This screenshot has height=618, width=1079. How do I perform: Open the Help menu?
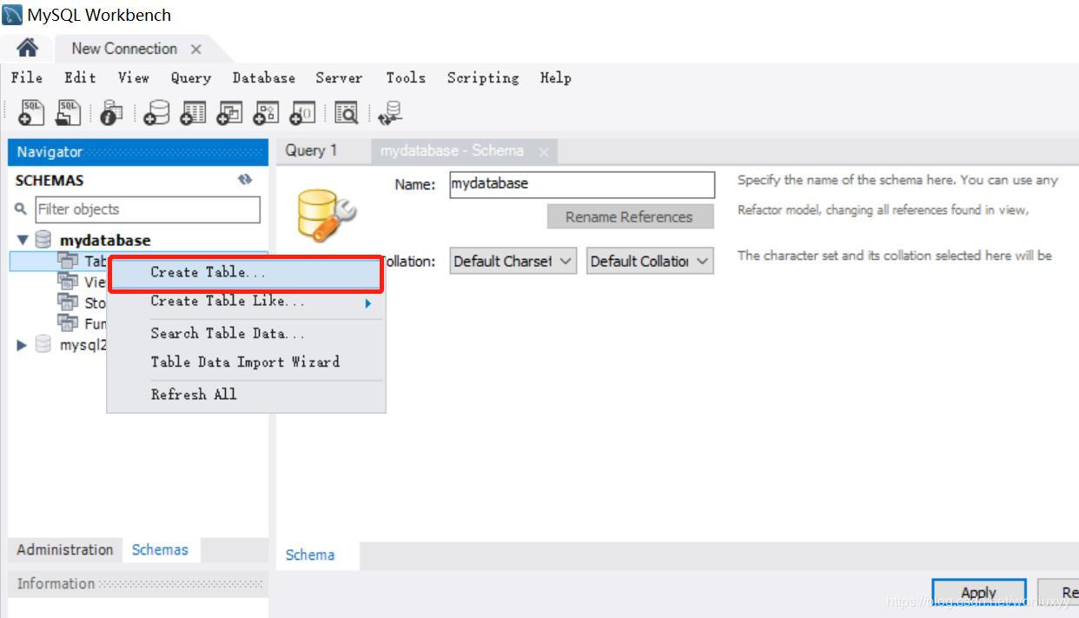coord(556,78)
